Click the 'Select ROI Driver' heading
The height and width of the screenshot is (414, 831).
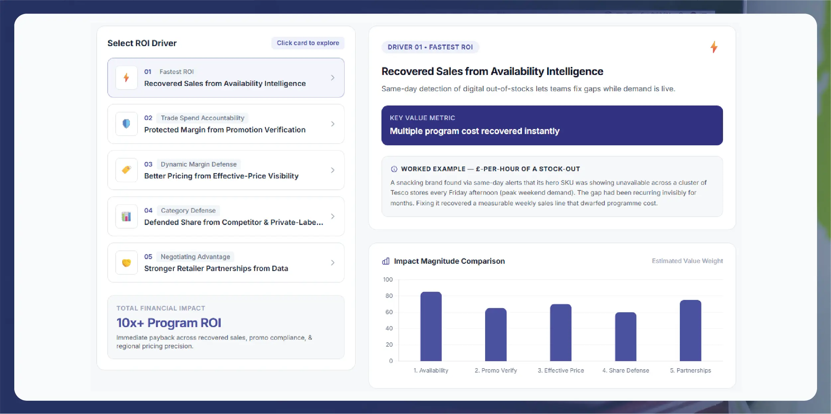[x=142, y=43]
